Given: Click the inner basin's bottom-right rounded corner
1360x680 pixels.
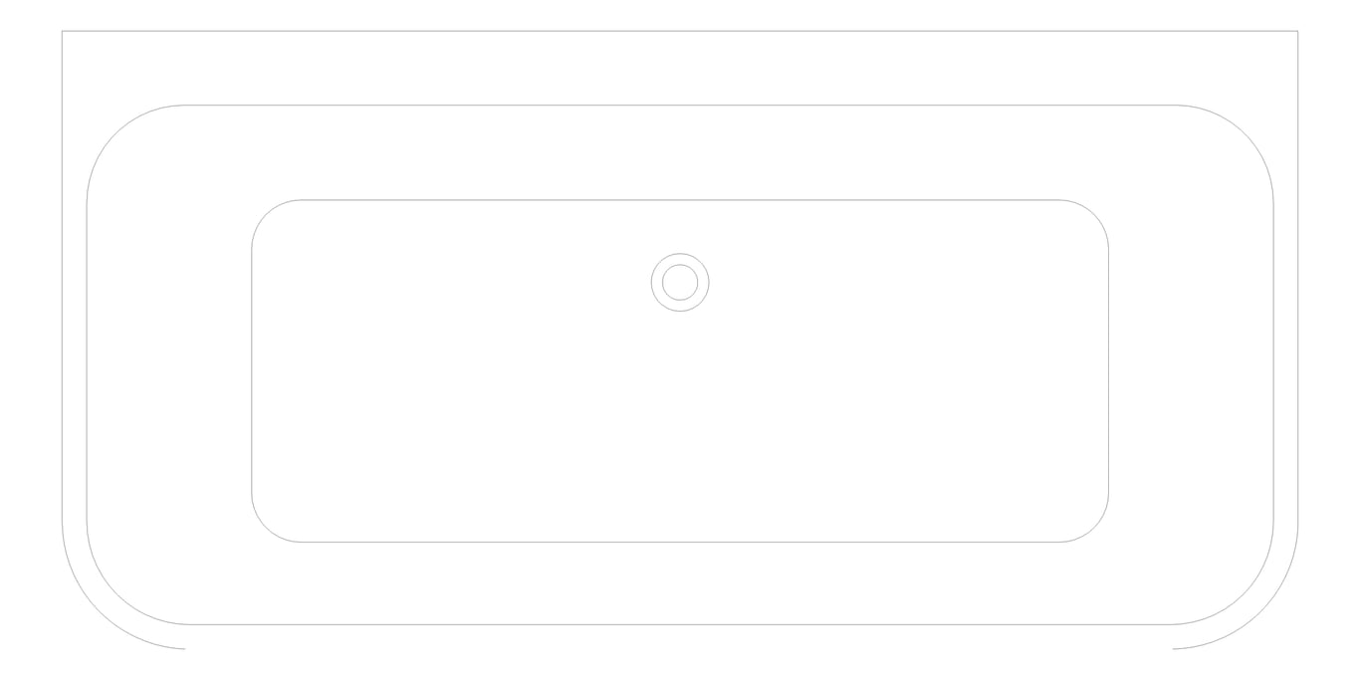Looking at the screenshot, I should click(1094, 528).
